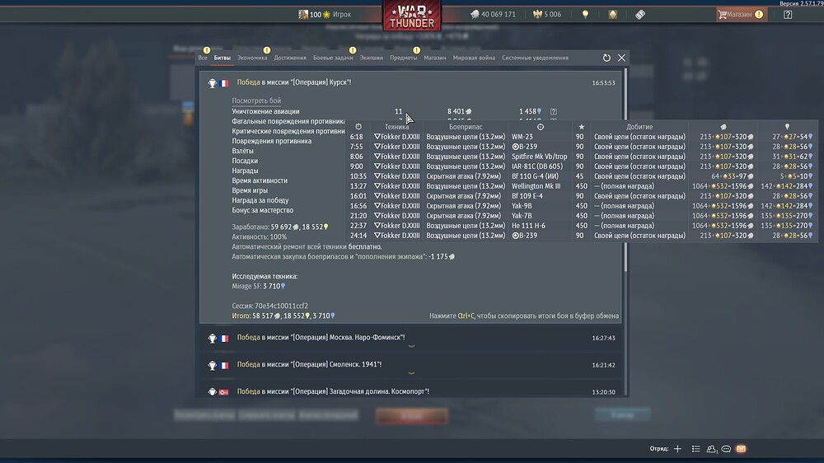Open the Магазин shop button in top bar
Image resolution: width=824 pixels, height=463 pixels.
click(740, 14)
